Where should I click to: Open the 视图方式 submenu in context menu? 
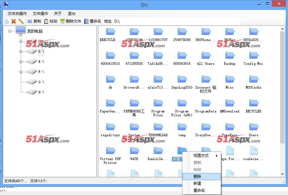point(202,156)
